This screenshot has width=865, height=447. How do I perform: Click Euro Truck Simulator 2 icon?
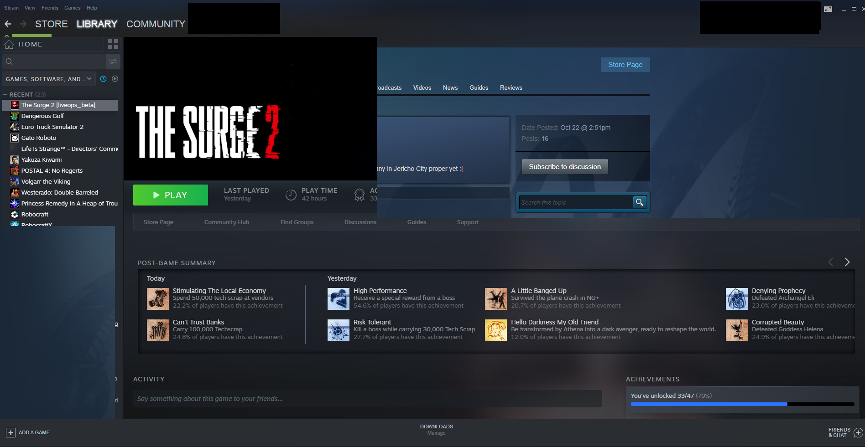(x=15, y=127)
